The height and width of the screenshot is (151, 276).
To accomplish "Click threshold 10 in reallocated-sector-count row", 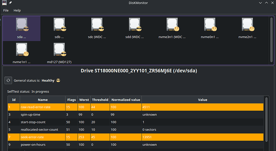I will pos(93,129).
